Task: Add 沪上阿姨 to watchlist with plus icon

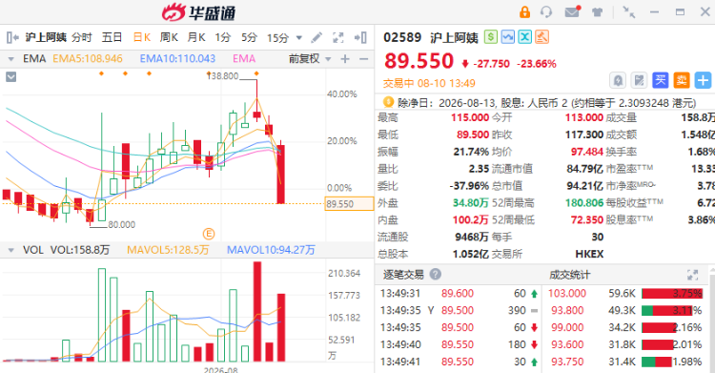Action: [704, 80]
